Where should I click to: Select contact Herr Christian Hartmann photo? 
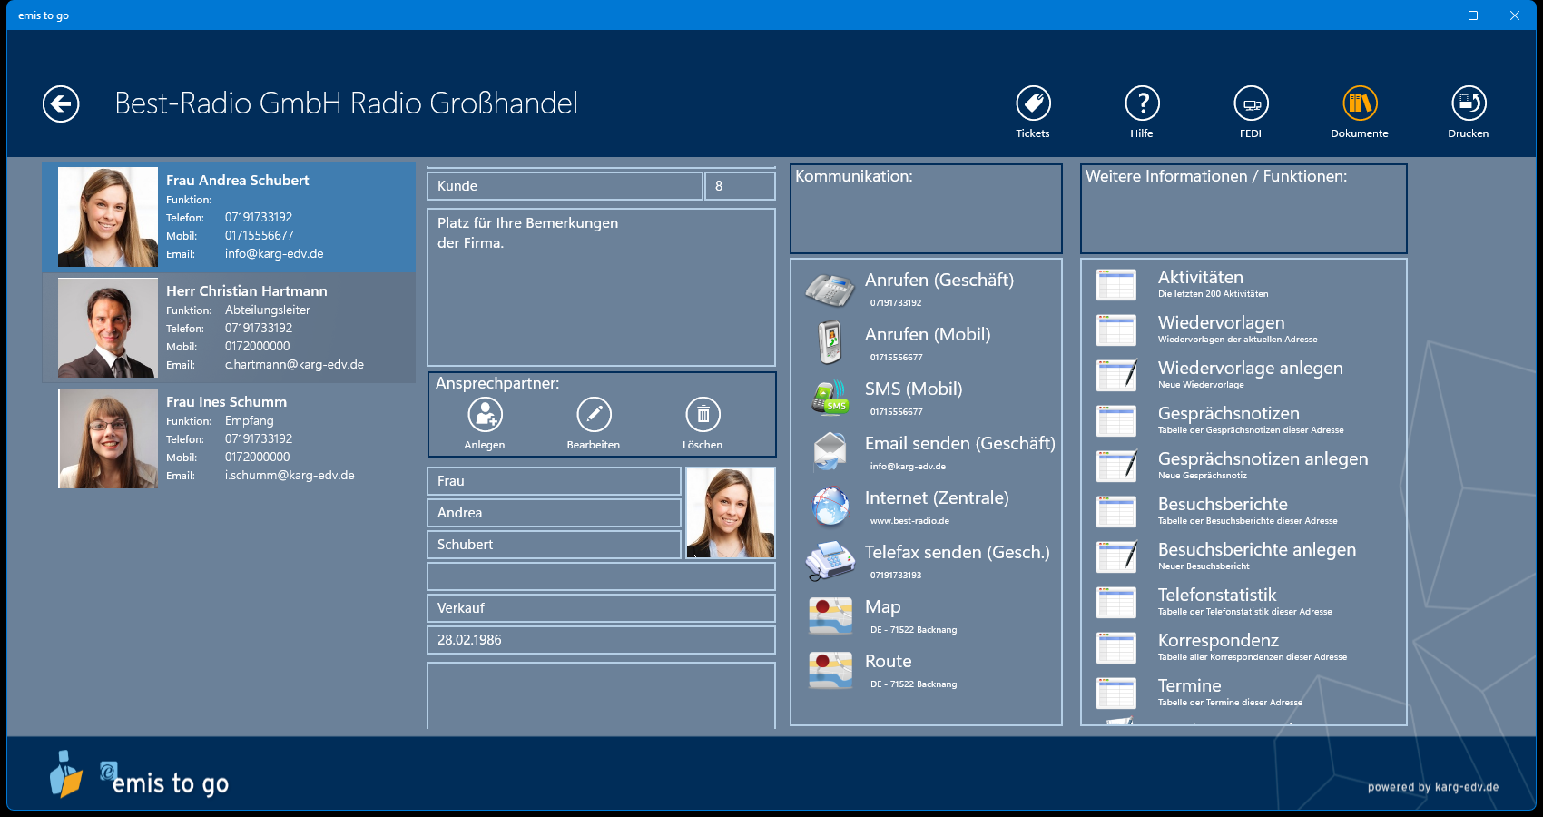[x=108, y=328]
